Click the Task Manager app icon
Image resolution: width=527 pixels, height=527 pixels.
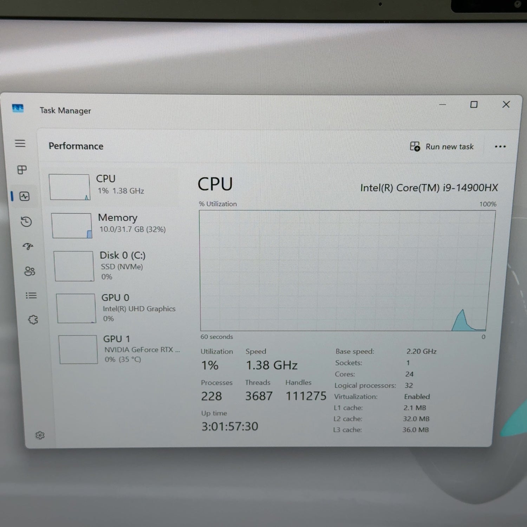click(18, 108)
